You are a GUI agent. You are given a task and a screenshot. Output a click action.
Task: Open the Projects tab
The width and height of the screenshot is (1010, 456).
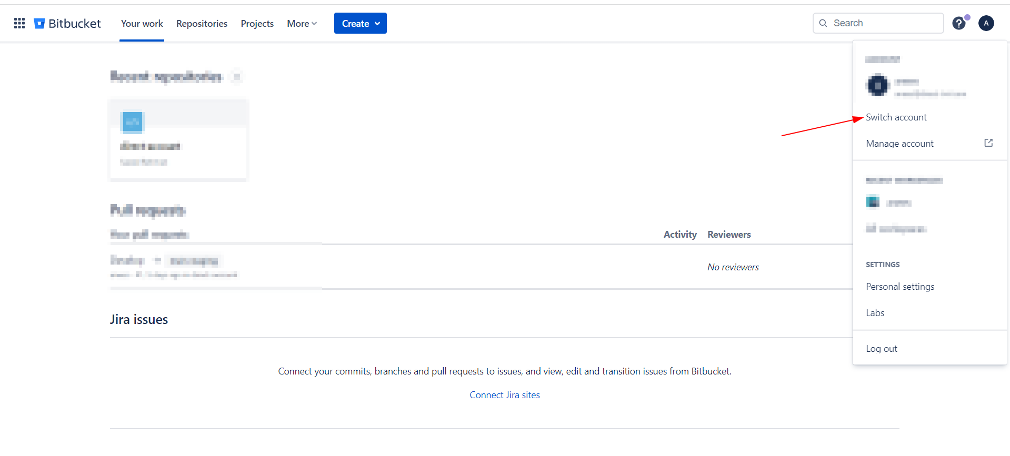(257, 23)
